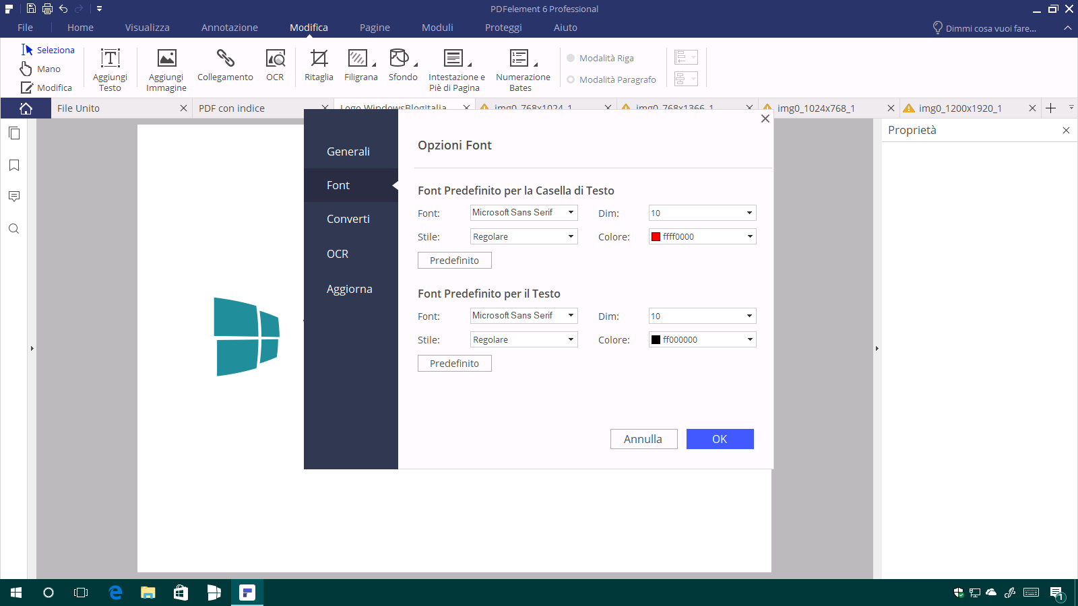Add a new tab with plus icon

1050,108
